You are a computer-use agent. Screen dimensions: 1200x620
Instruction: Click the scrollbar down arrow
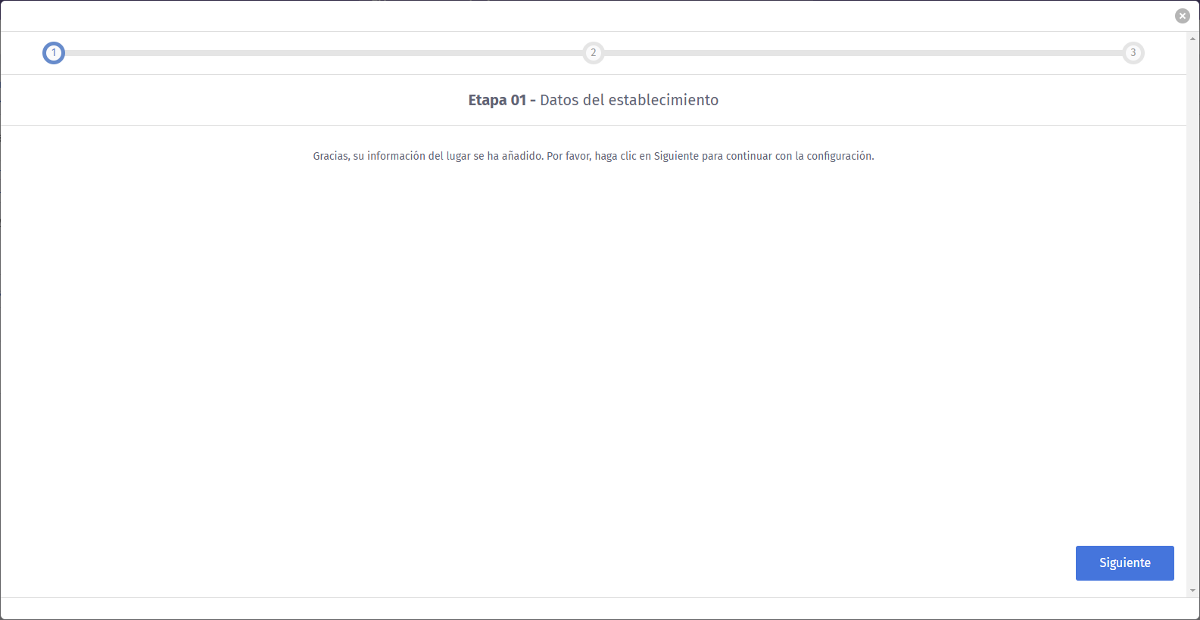coord(1193,590)
